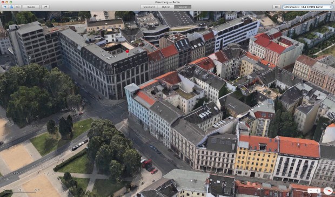
Task: Open the Bookmarks book icon
Action: point(277,7)
